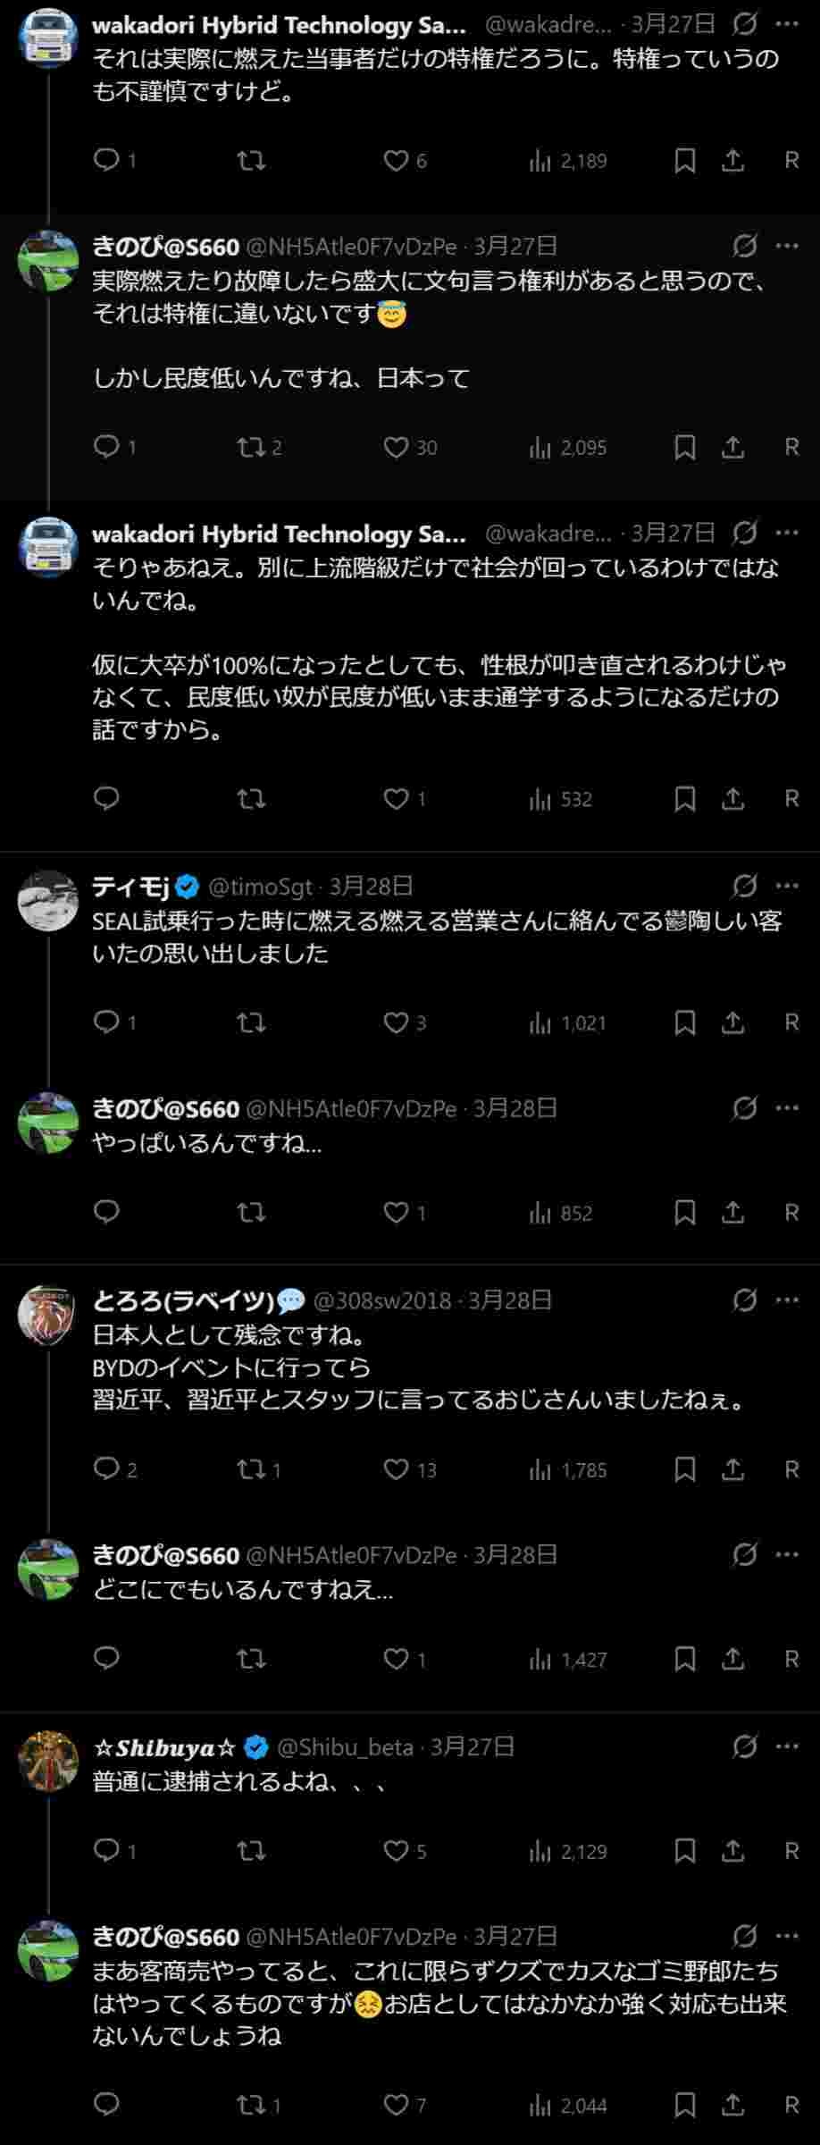820x2145 pixels.
Task: Open ☆Shibuya☆ avatar image
Action: coord(48,1761)
